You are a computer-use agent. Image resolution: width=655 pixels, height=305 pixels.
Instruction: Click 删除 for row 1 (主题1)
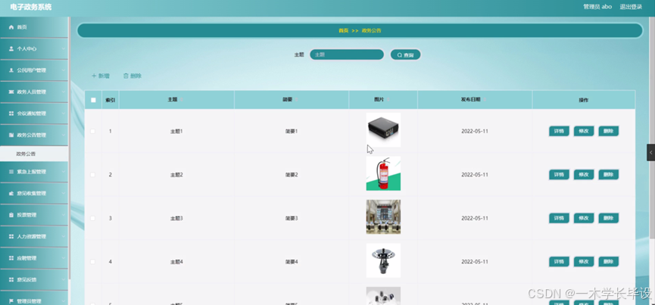click(608, 131)
